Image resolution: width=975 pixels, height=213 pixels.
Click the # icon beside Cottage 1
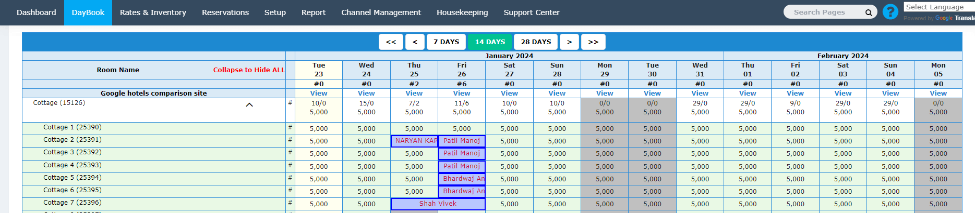(x=290, y=127)
